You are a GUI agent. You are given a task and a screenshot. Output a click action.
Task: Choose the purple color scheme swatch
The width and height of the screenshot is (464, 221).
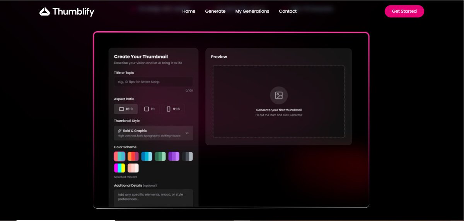click(x=174, y=156)
